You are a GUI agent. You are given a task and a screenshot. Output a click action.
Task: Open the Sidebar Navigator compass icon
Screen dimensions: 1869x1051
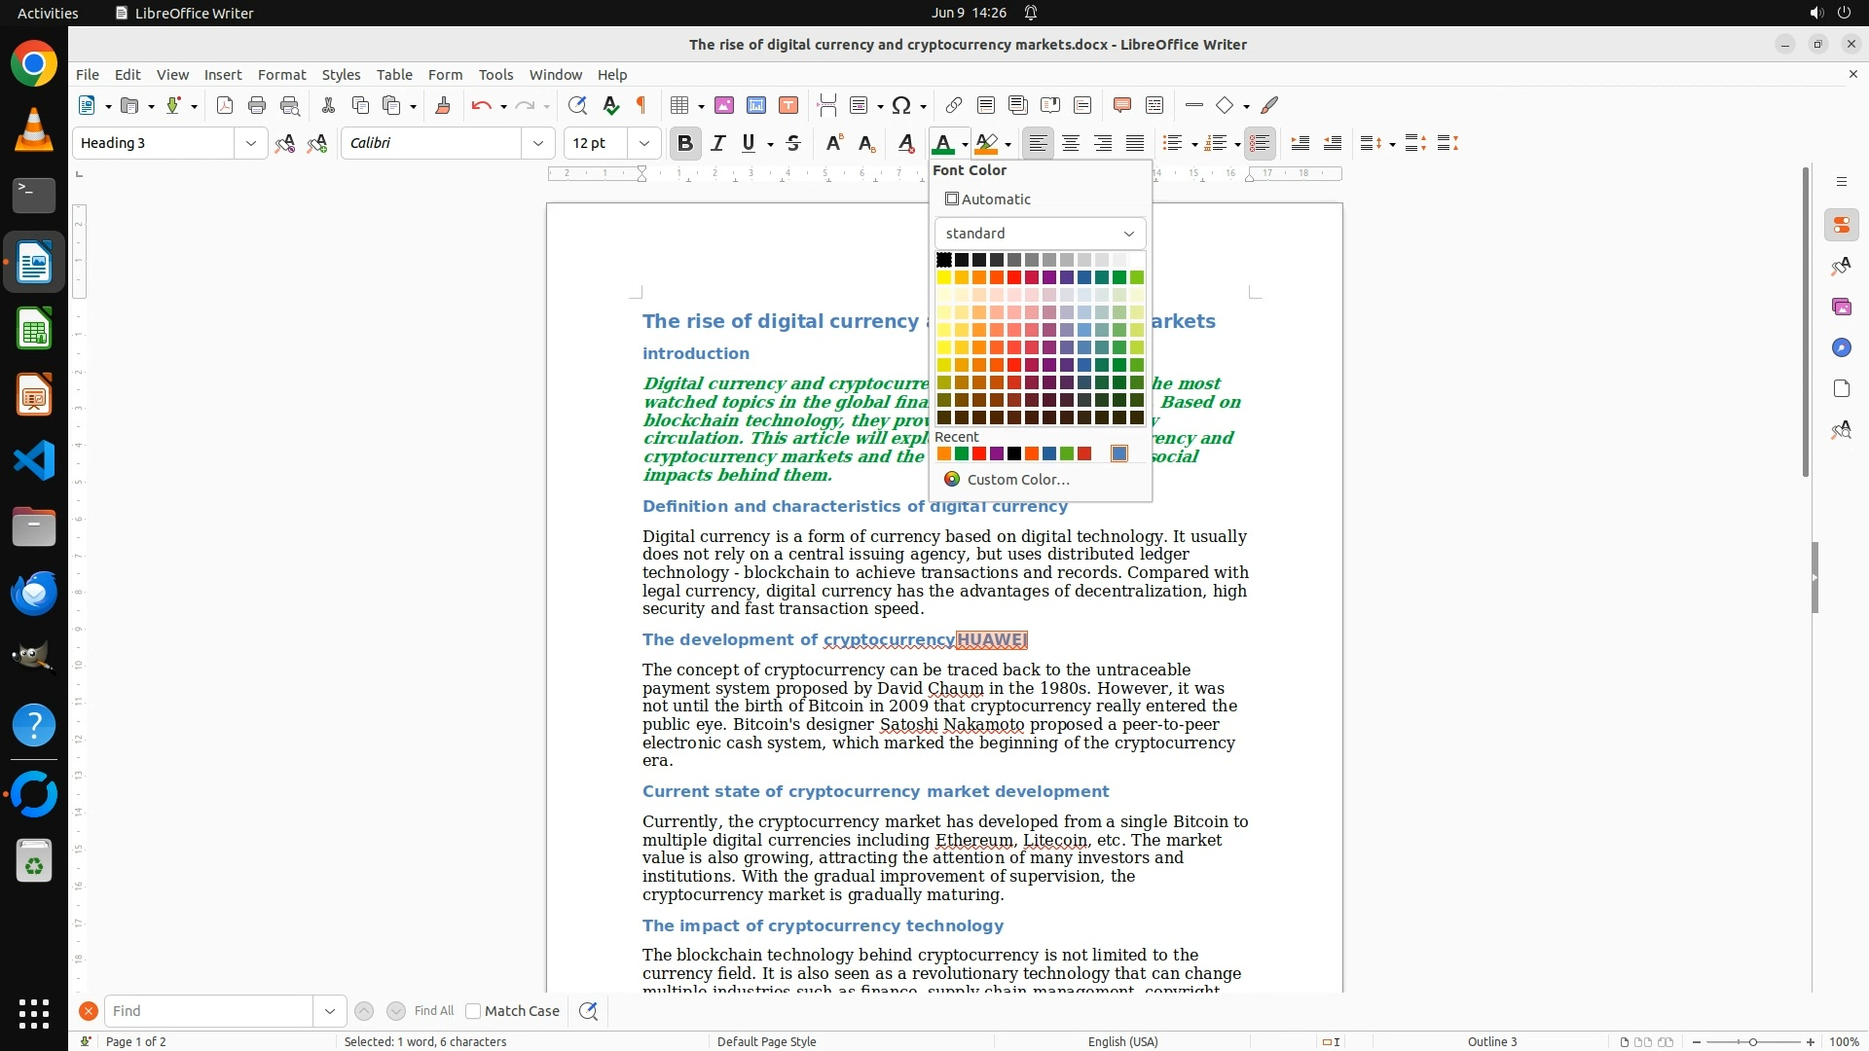pos(1841,347)
